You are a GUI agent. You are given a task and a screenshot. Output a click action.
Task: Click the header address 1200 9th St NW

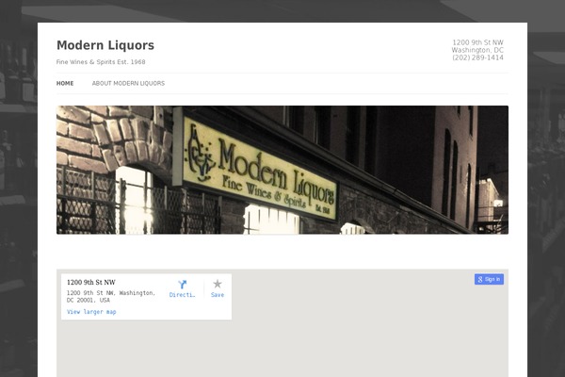tap(477, 42)
